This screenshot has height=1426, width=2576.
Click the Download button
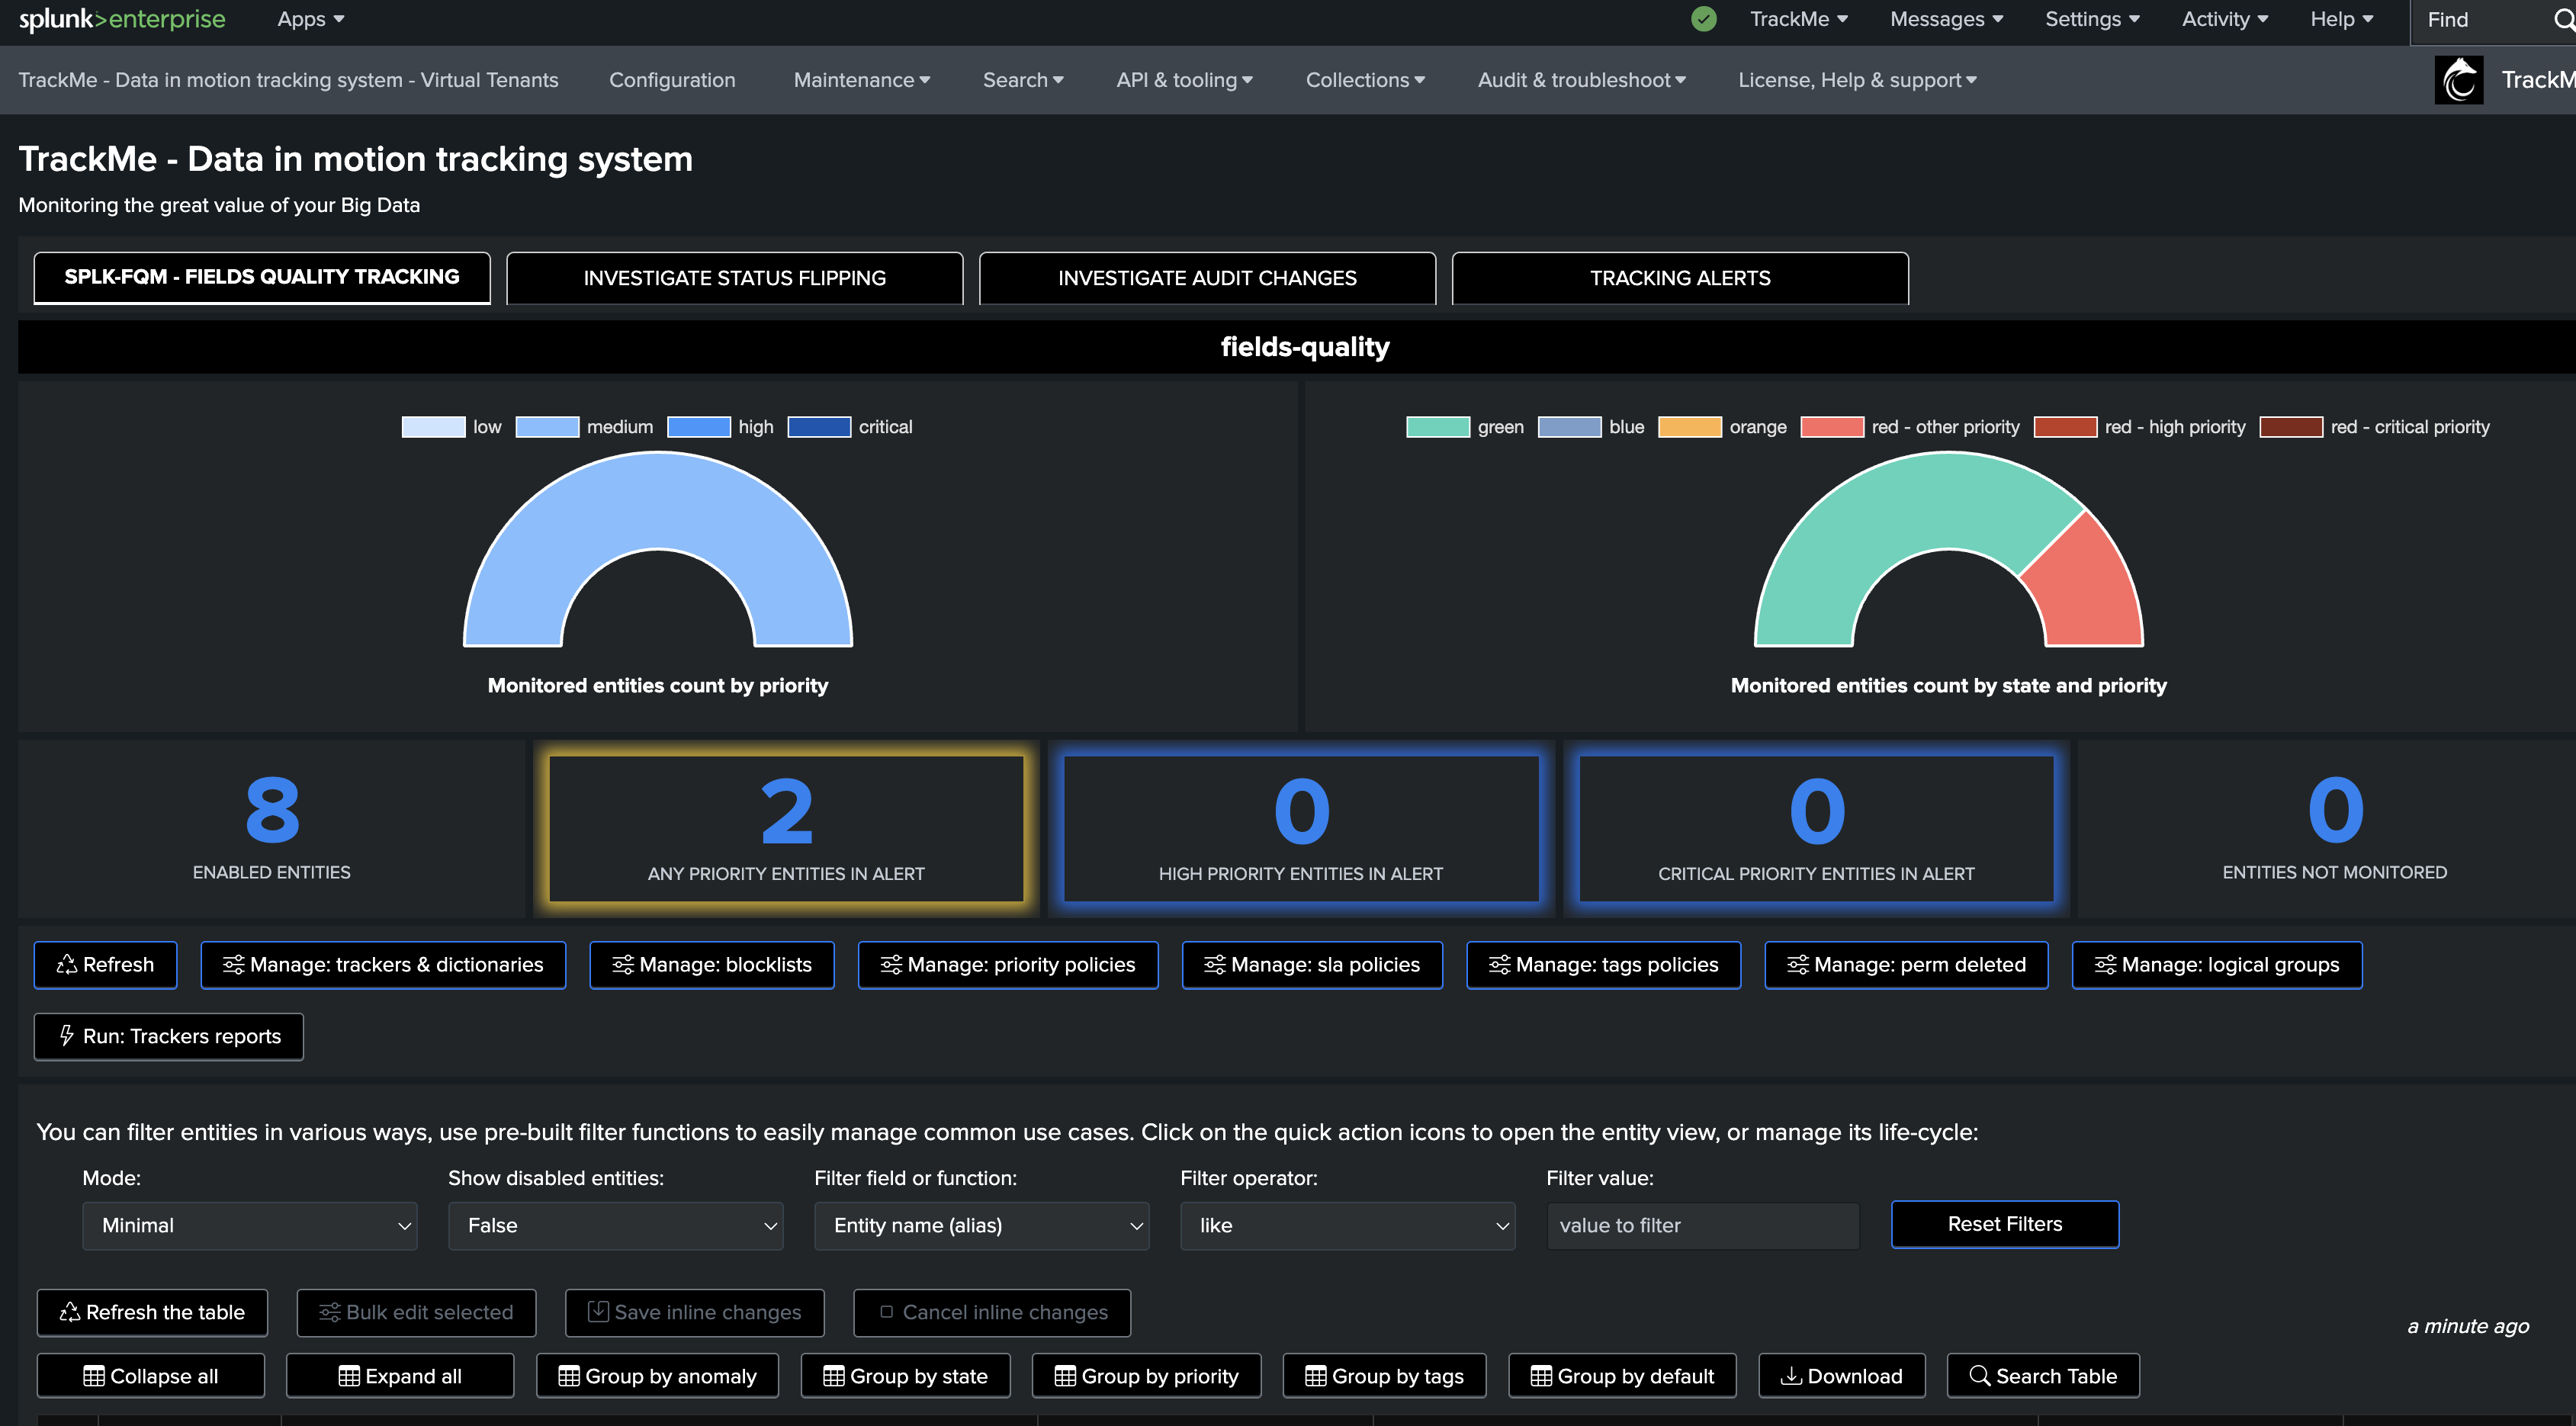pos(1842,1376)
